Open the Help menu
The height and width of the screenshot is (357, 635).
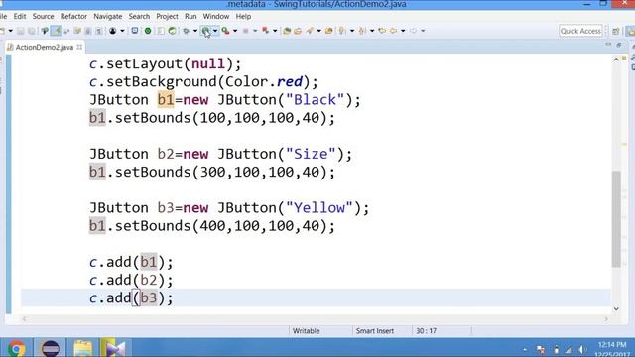[x=243, y=16]
